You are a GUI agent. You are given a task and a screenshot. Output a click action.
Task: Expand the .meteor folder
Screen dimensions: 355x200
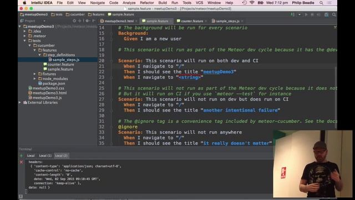pyautogui.click(x=25, y=36)
